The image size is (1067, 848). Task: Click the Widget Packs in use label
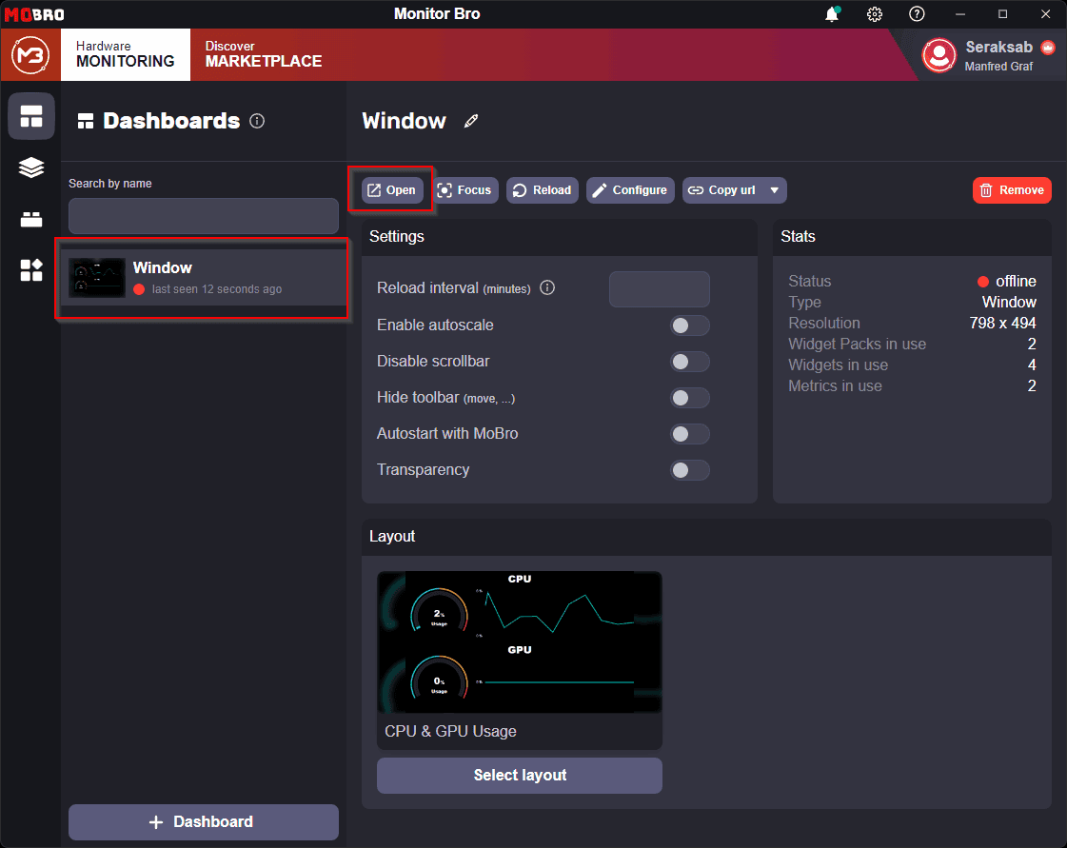(x=857, y=344)
